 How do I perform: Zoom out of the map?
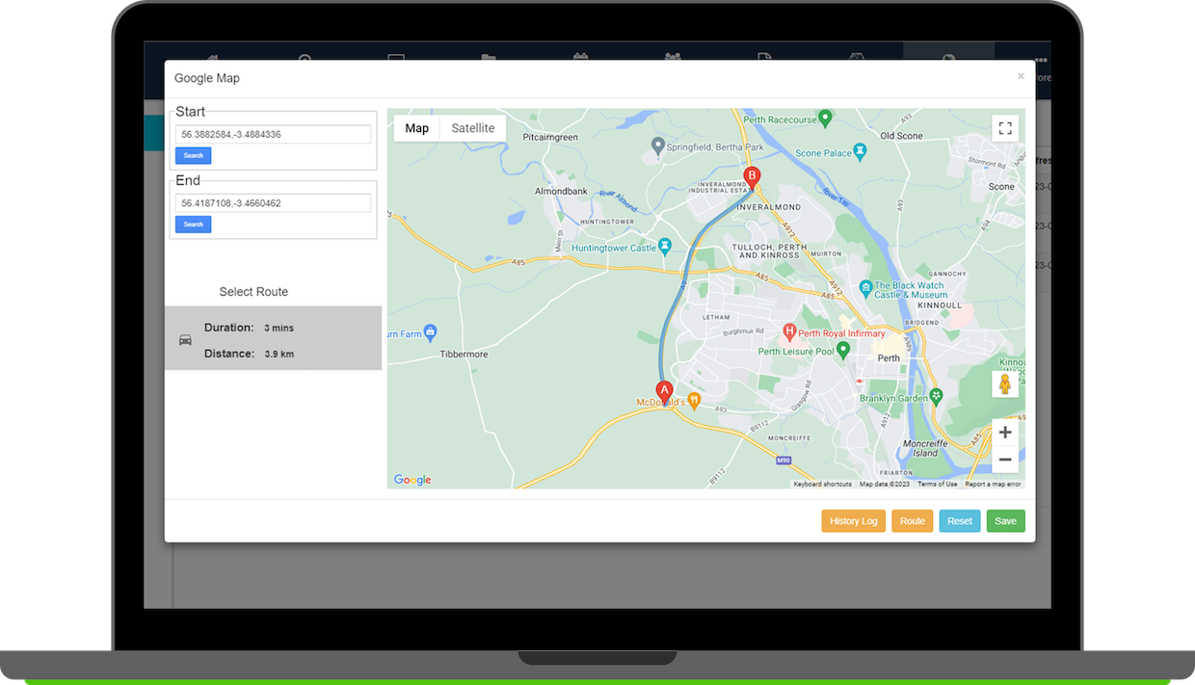pos(1005,460)
